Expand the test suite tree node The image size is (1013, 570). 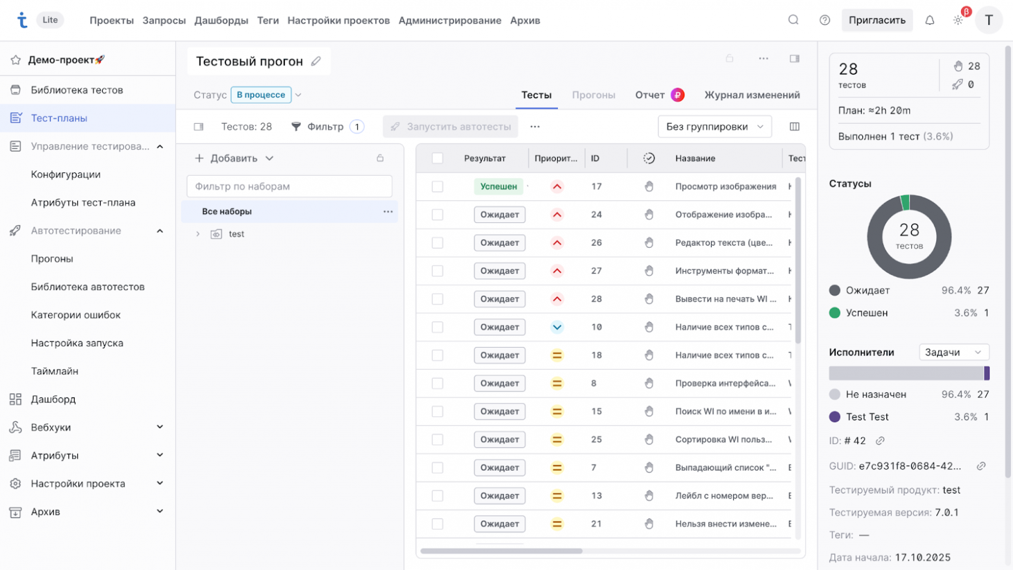coord(198,234)
